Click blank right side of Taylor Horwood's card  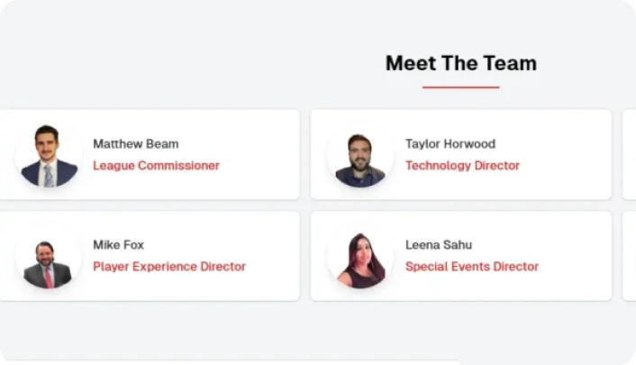click(572, 154)
